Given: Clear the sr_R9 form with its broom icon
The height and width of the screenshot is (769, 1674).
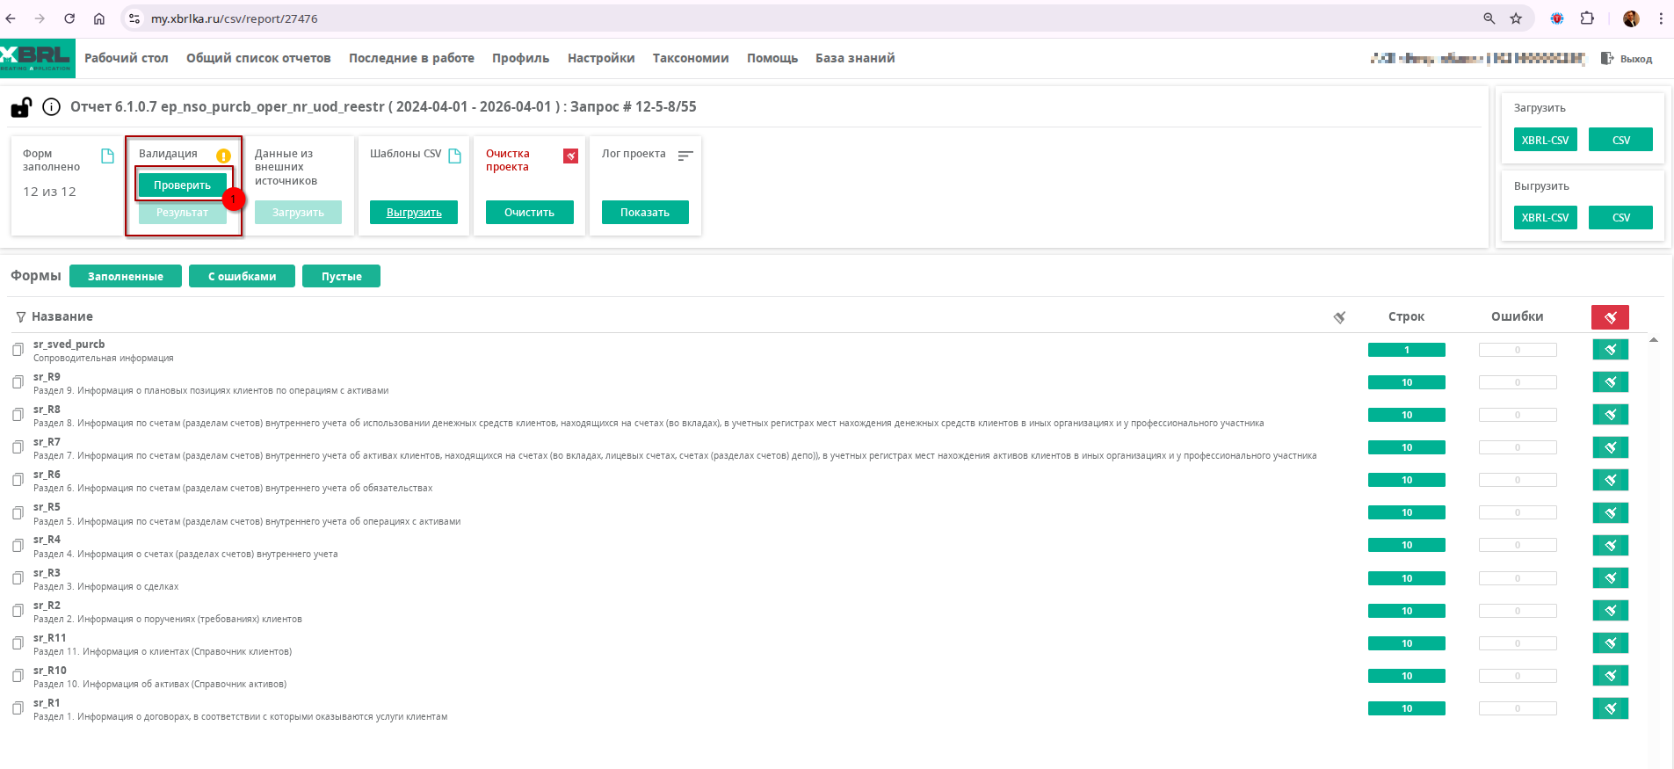Looking at the screenshot, I should [1610, 382].
